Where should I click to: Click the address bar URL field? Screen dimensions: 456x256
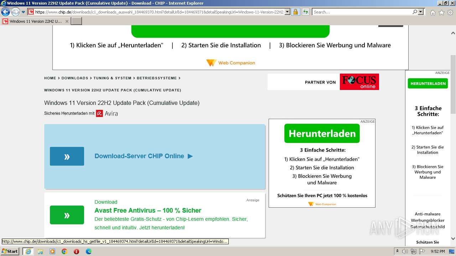[159, 12]
